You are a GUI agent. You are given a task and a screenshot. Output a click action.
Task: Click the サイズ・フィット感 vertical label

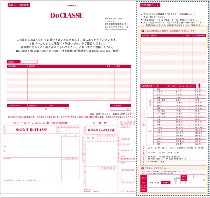coord(144,118)
